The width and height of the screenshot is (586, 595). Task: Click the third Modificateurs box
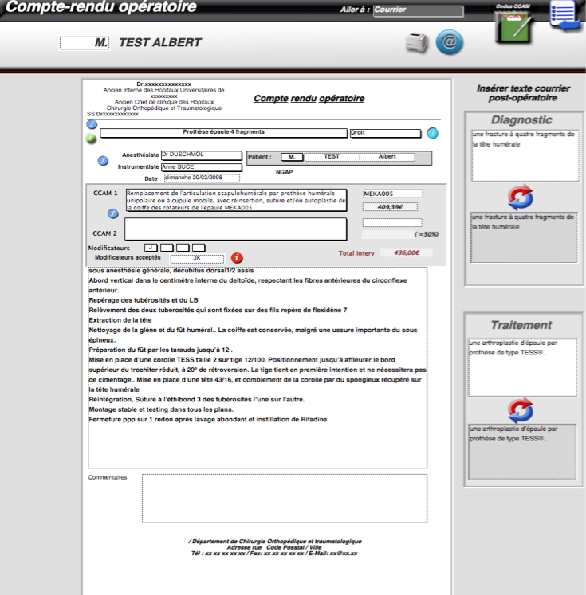(x=183, y=248)
